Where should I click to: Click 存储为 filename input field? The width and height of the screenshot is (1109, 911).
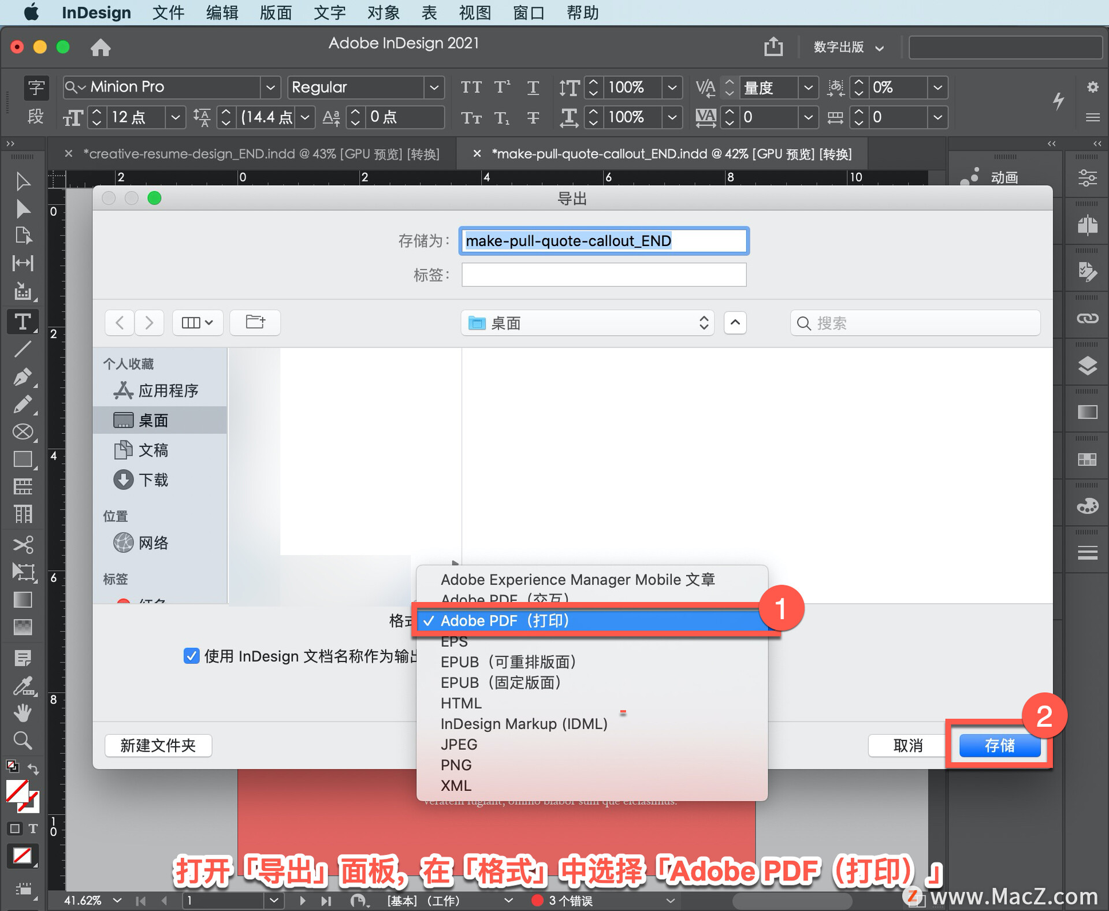pyautogui.click(x=604, y=240)
